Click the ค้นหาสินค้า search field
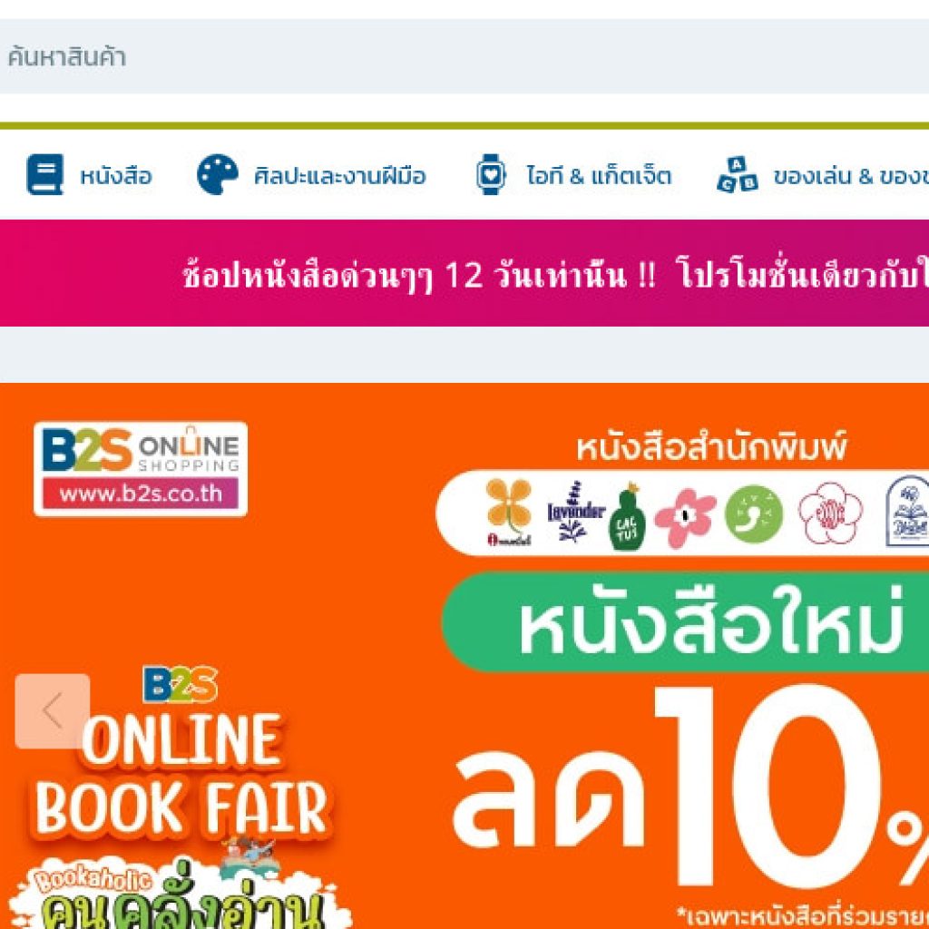The width and height of the screenshot is (929, 929). coord(464,57)
